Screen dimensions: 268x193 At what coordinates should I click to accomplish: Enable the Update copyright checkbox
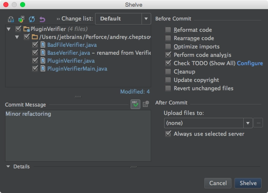coord(168,80)
